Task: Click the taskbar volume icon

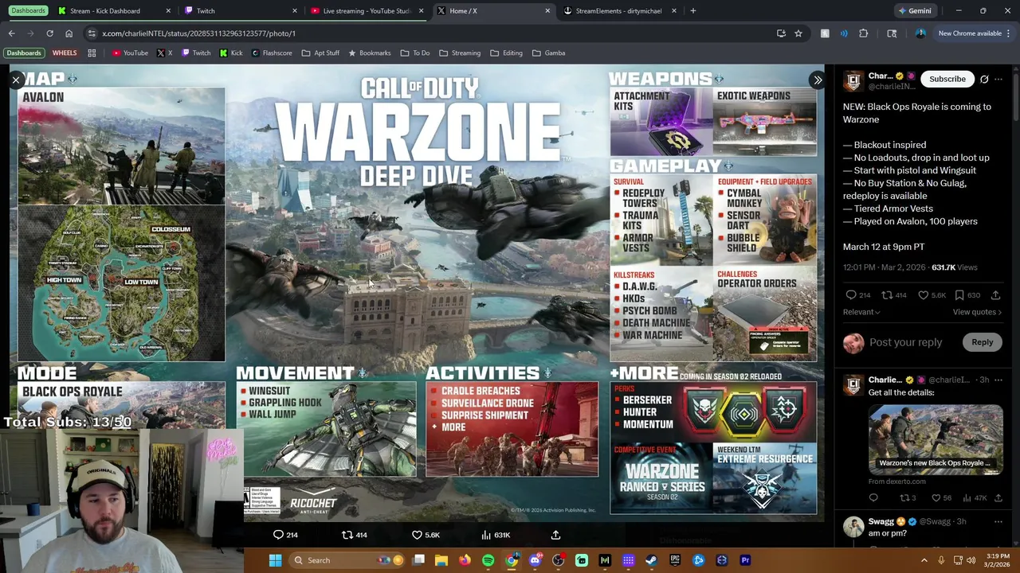Action: pos(971,560)
